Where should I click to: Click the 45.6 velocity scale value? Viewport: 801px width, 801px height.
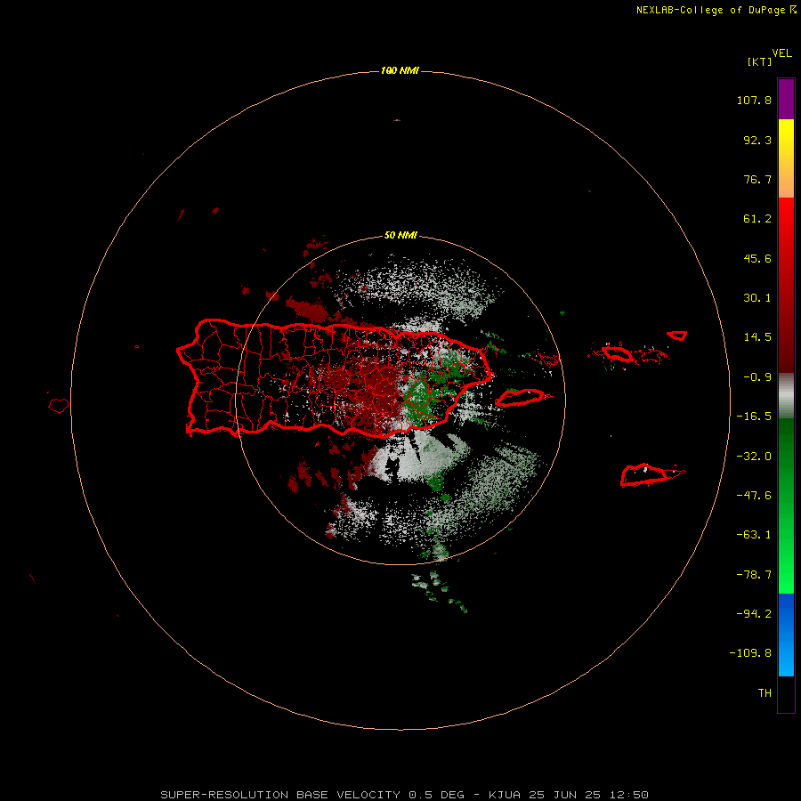pyautogui.click(x=757, y=258)
